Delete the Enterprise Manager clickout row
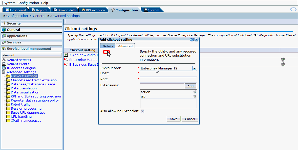The image size is (298, 150). point(283,60)
